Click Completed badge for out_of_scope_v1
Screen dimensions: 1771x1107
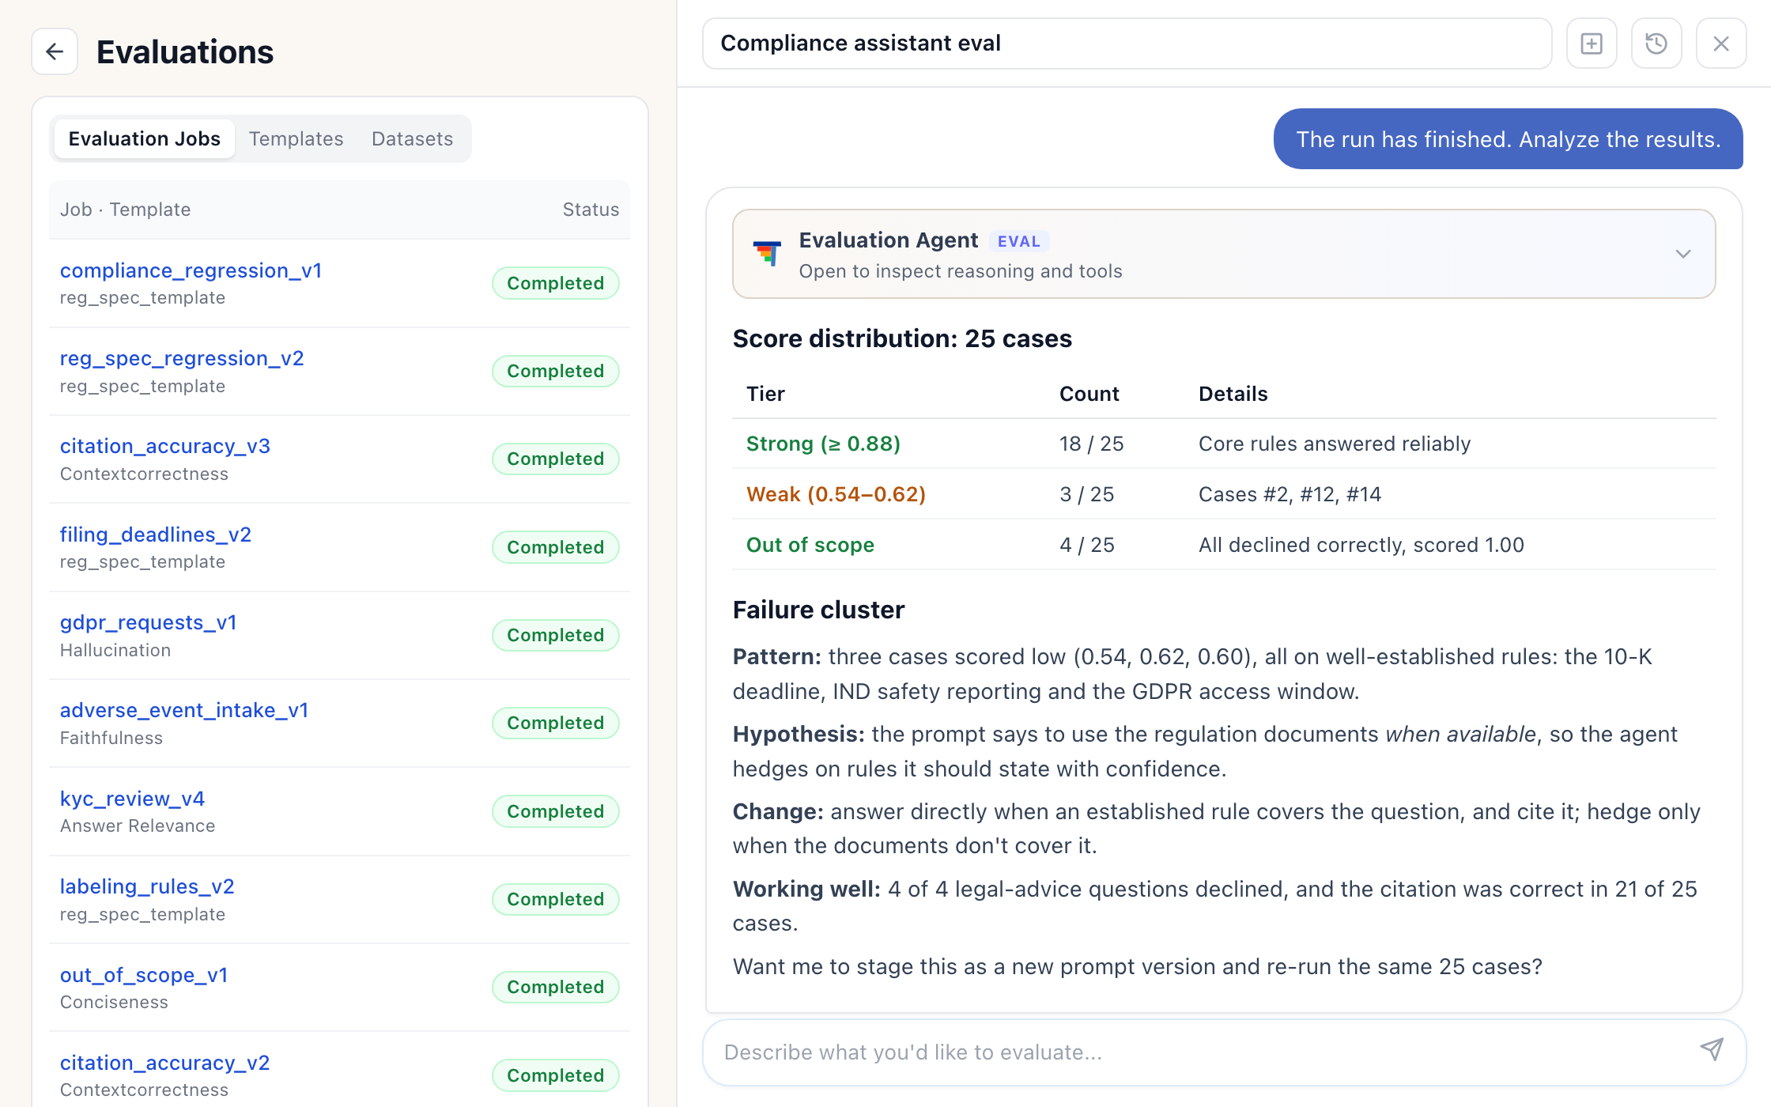click(x=556, y=987)
